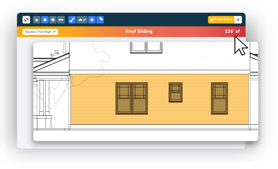Viewport: 278px width, 169px height.
Task: Expand the Elevation: Front/Right dropdown
Action: coord(40,32)
